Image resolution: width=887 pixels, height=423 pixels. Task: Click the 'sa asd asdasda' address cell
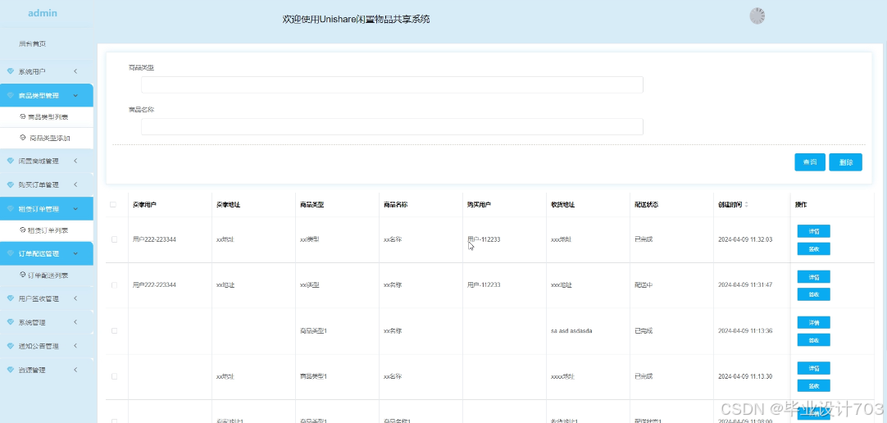pos(571,331)
